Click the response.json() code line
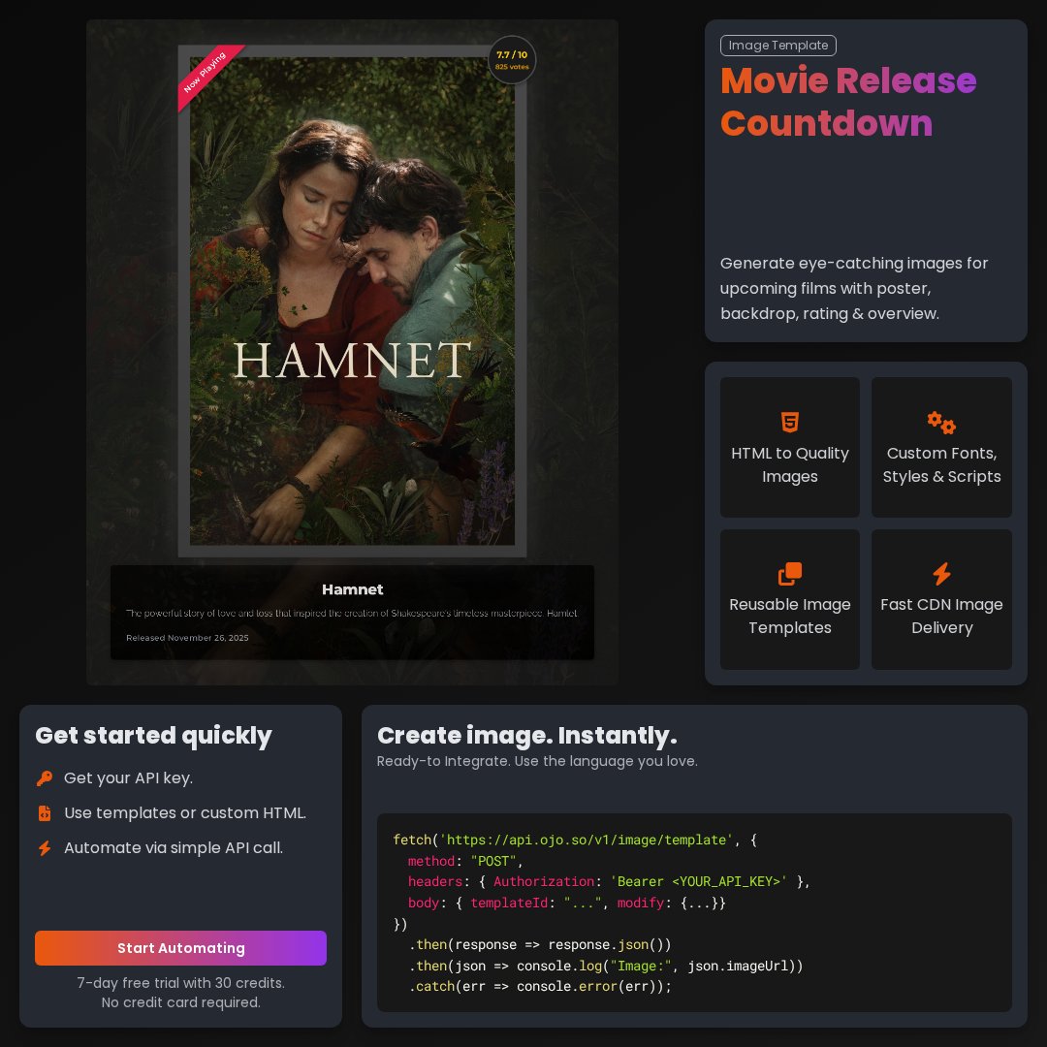The image size is (1047, 1047). tap(540, 944)
